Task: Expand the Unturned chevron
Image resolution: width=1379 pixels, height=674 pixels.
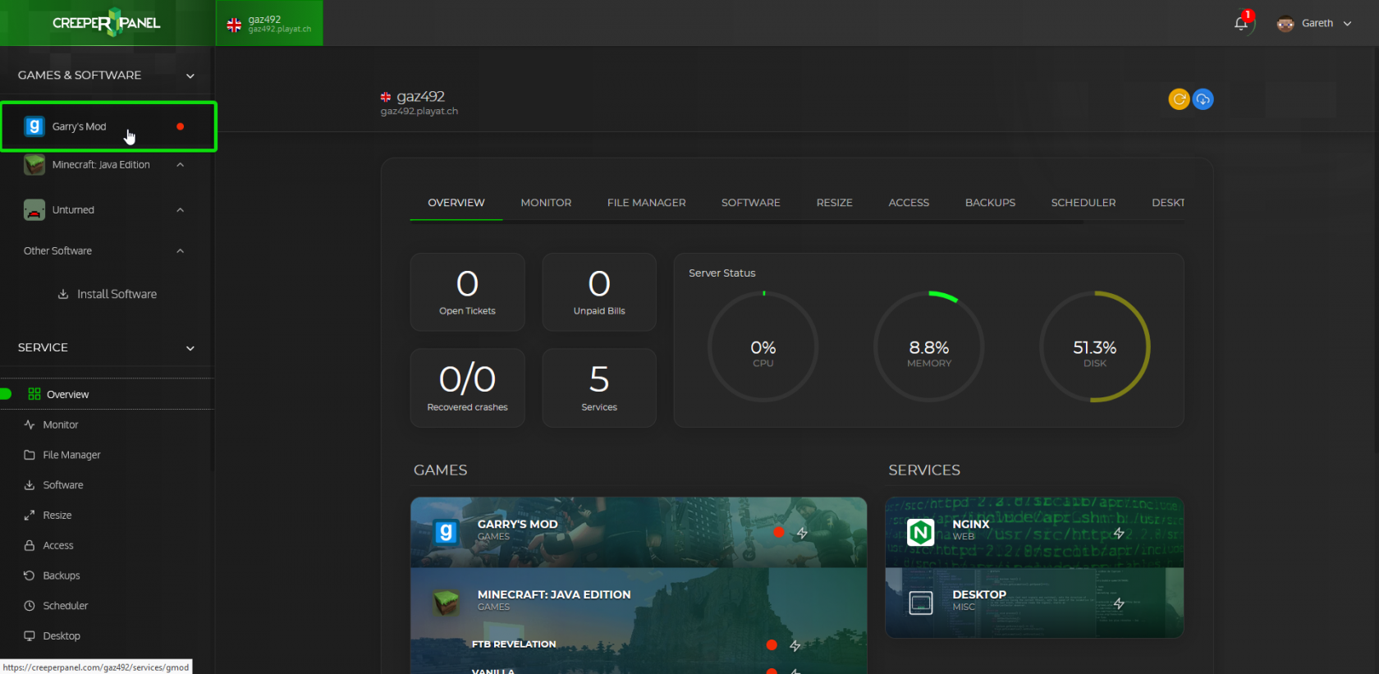Action: pos(181,210)
